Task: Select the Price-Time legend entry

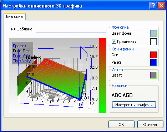Action: [x=22, y=51]
